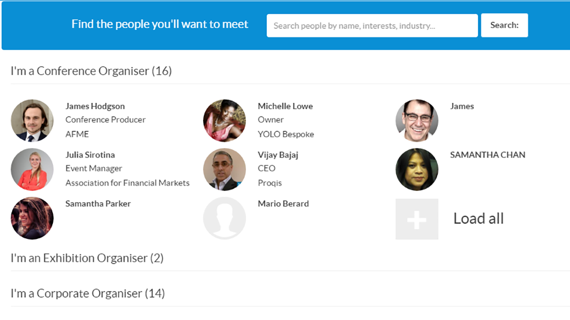
Task: Open James Hodgson name link
Action: [95, 106]
